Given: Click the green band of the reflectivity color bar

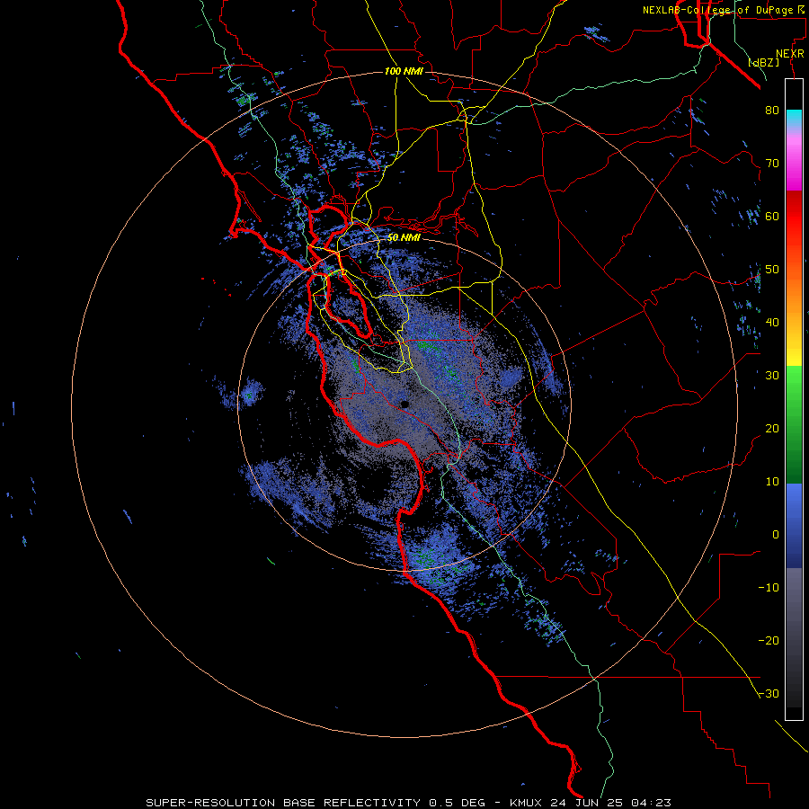Looking at the screenshot, I should [x=794, y=424].
